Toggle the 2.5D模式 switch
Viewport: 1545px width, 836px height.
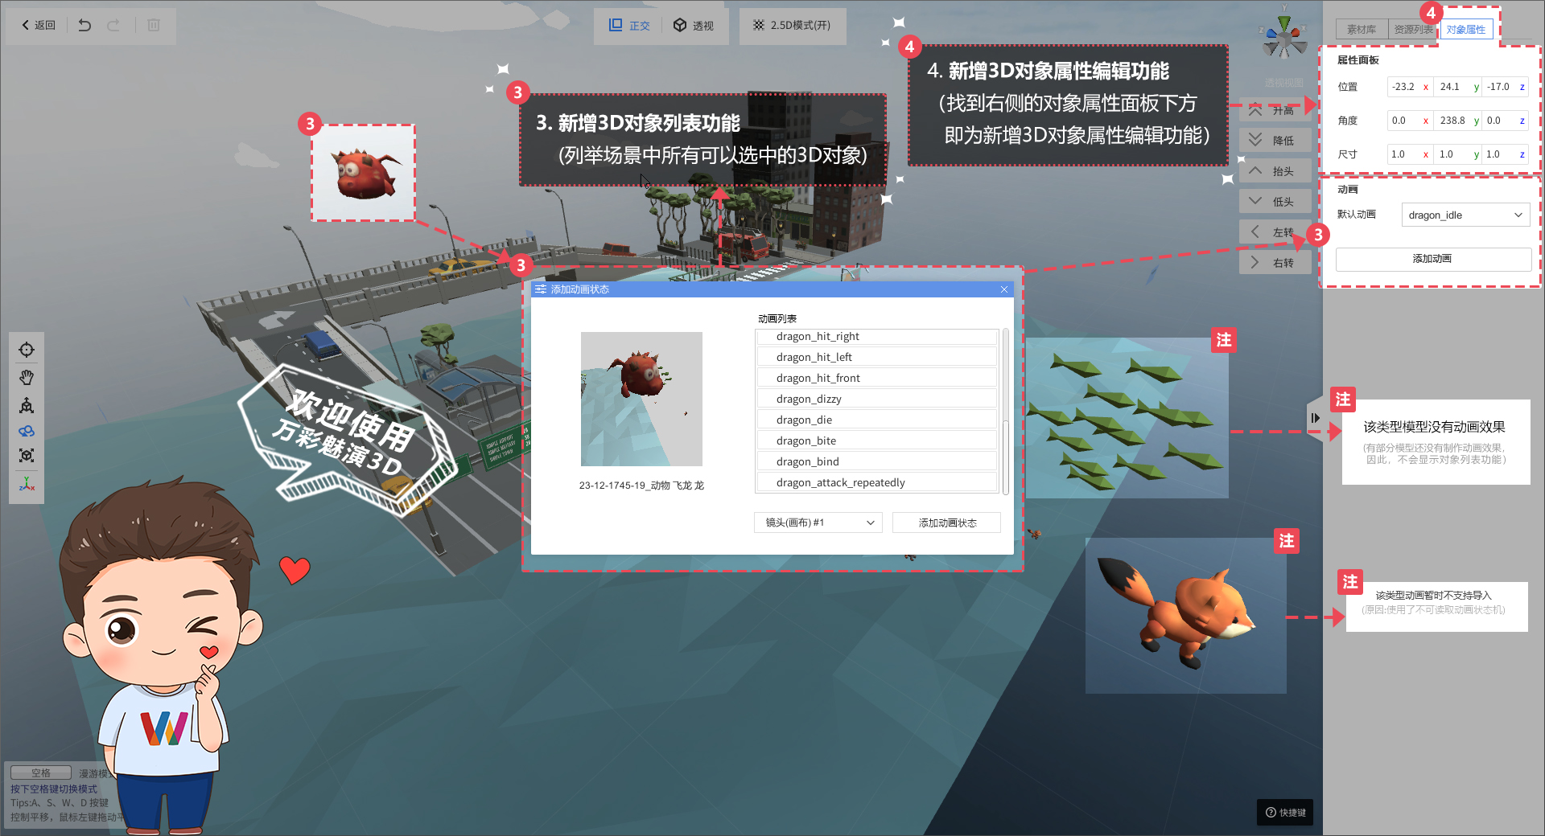792,26
